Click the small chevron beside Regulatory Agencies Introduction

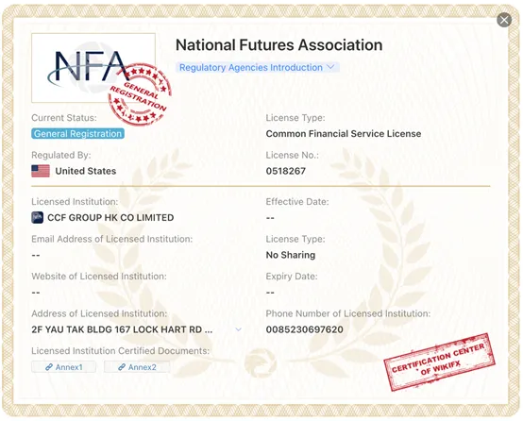point(330,67)
